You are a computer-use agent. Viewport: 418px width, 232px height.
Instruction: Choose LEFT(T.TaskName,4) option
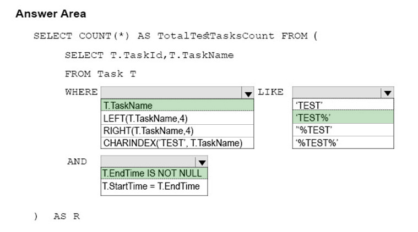click(177, 118)
